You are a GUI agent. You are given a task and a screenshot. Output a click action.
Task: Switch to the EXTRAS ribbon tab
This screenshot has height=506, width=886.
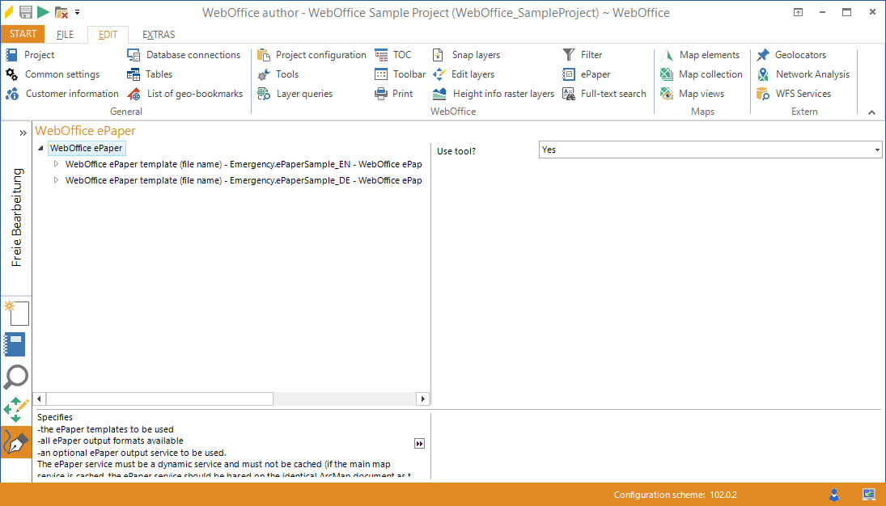tap(159, 34)
